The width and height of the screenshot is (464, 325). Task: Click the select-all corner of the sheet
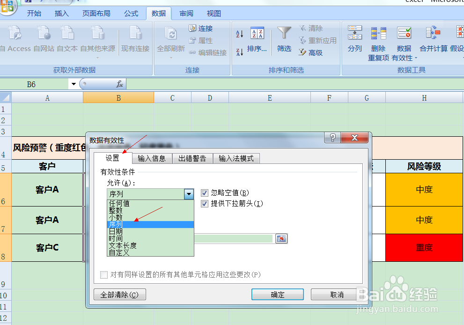6,97
